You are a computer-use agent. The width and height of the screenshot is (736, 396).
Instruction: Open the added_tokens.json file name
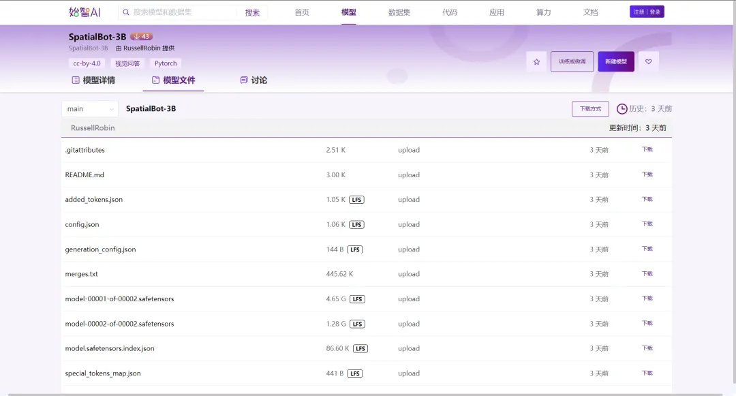click(94, 200)
